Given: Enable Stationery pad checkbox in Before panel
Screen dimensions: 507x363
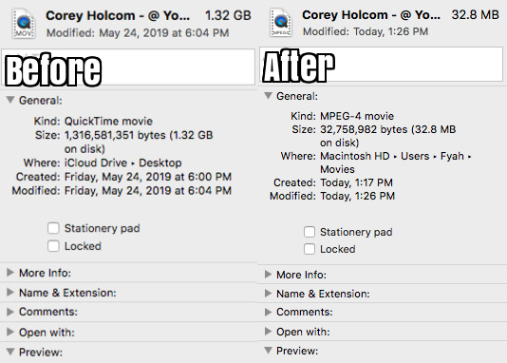Looking at the screenshot, I should click(53, 228).
